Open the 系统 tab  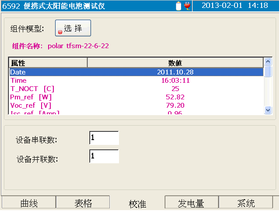[246, 203]
